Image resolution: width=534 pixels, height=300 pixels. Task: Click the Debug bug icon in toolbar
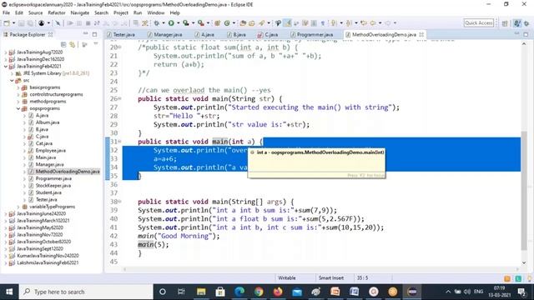[x=156, y=23]
